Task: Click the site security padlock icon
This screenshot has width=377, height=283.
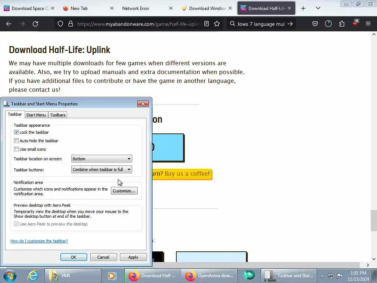Action: click(70, 24)
